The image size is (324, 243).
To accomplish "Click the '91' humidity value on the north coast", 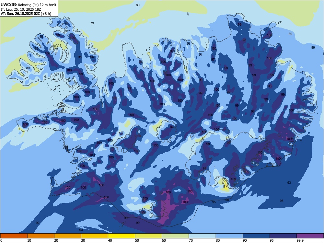I will click(x=201, y=54).
